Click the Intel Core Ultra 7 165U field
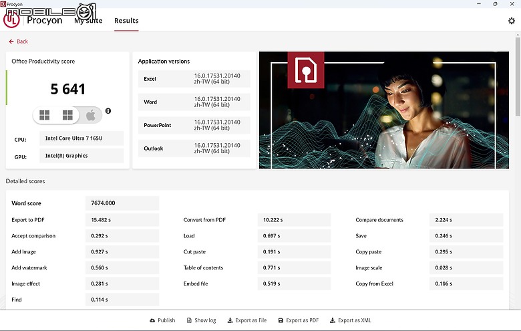 click(81, 138)
